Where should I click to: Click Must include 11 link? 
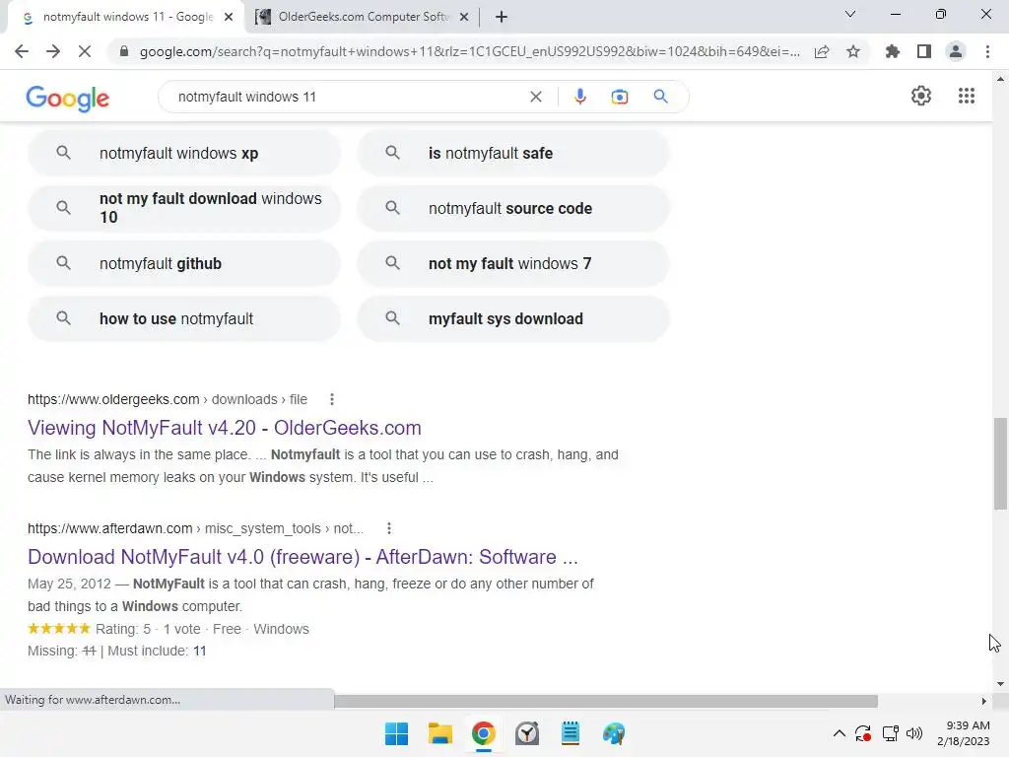[199, 651]
